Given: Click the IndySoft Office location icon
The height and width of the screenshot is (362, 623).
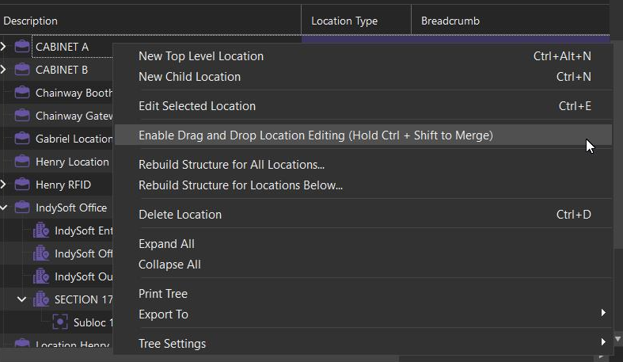Looking at the screenshot, I should tap(22, 208).
